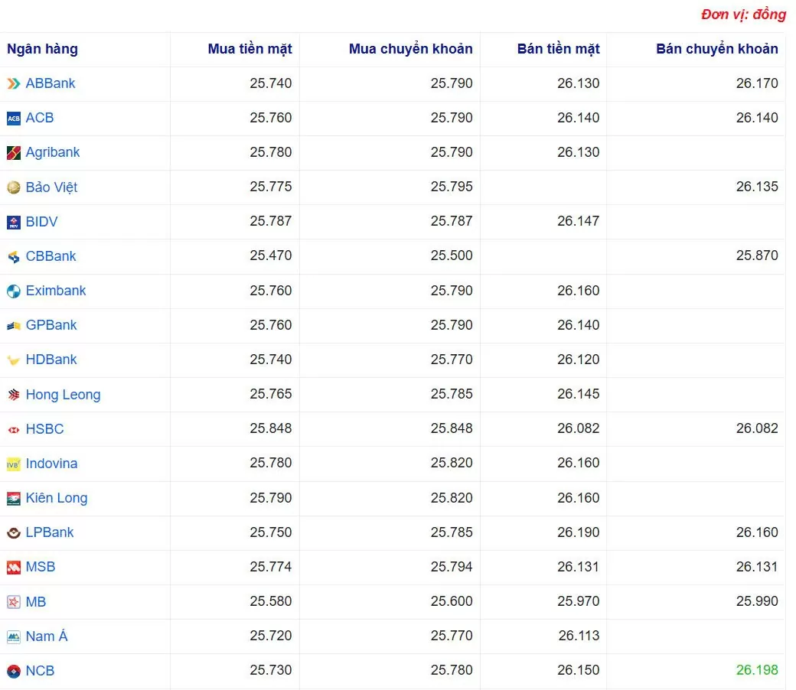Click the Indovina bank logo icon

(14, 464)
